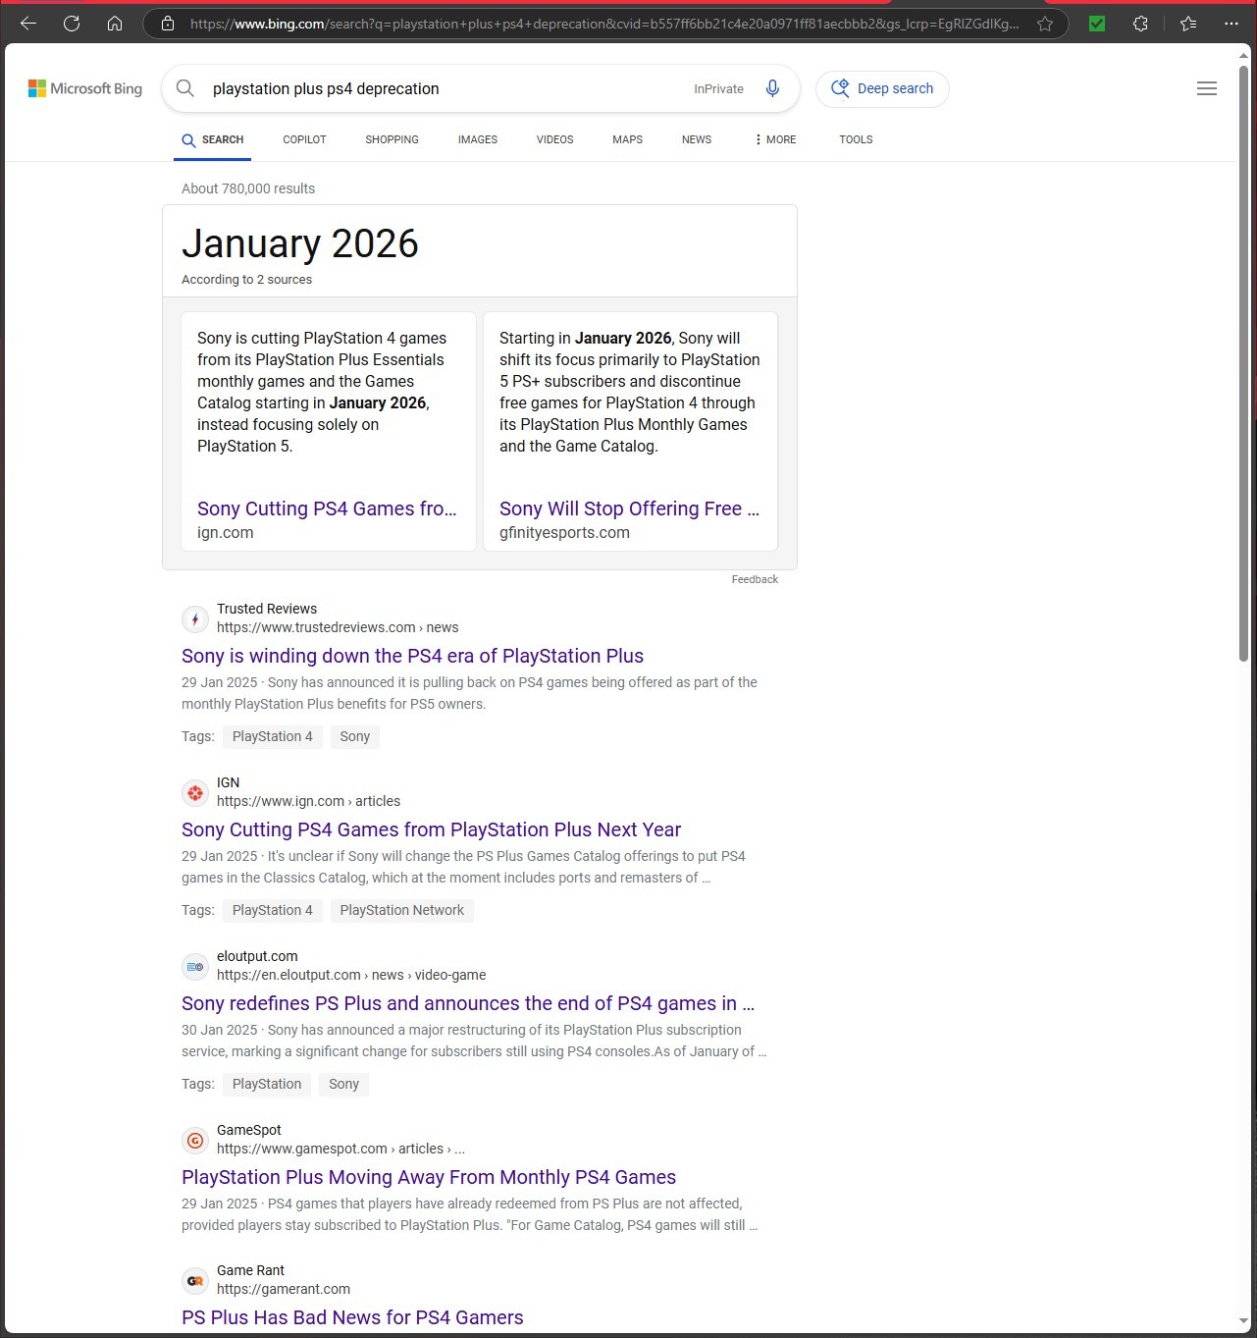Click the PlayStation tag under eloutput result
The height and width of the screenshot is (1338, 1257).
tap(266, 1084)
